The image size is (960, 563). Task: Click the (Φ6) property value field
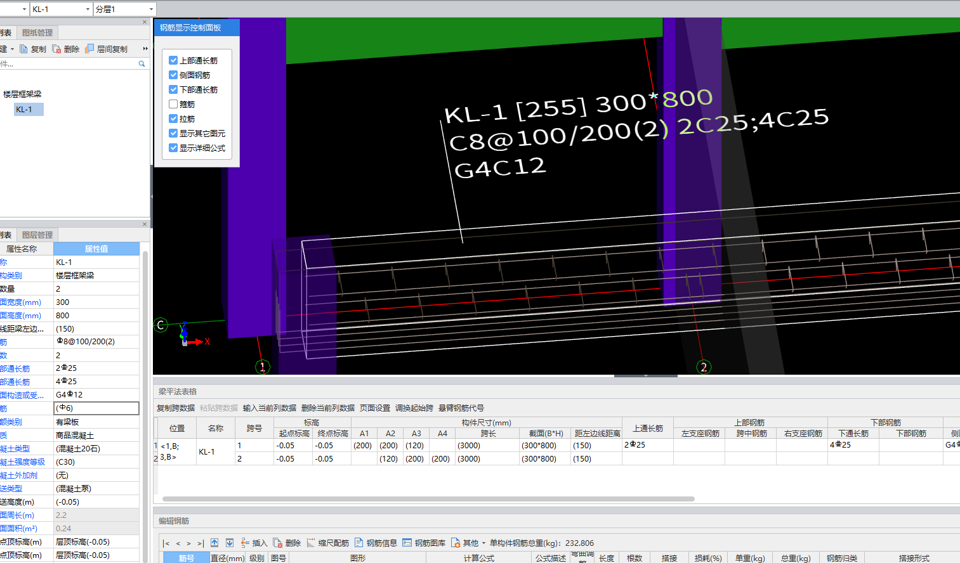(x=96, y=408)
